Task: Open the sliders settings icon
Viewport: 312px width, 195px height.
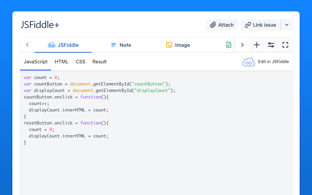Action: 271,45
